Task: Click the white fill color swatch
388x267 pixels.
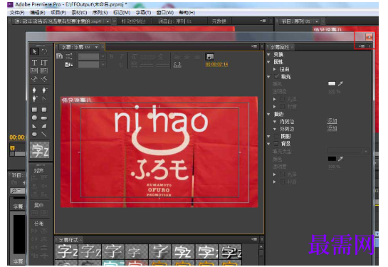Action: pyautogui.click(x=332, y=83)
